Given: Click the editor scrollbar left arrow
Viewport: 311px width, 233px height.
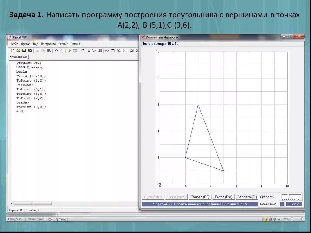Looking at the screenshot, I should click(x=11, y=204).
